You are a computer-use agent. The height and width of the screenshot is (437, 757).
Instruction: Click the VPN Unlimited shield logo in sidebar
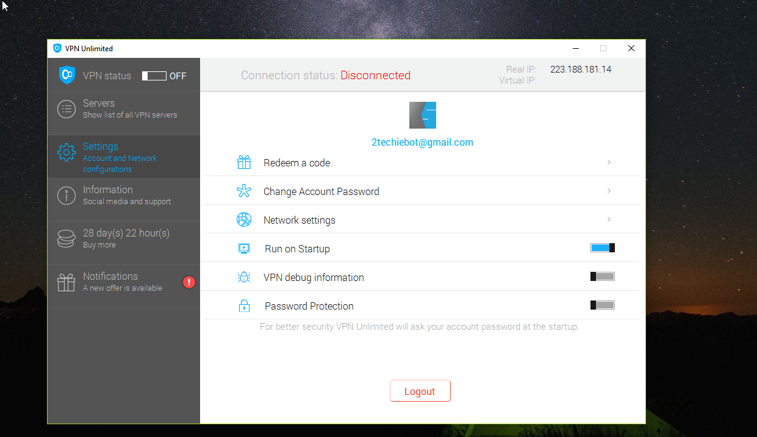pyautogui.click(x=67, y=75)
